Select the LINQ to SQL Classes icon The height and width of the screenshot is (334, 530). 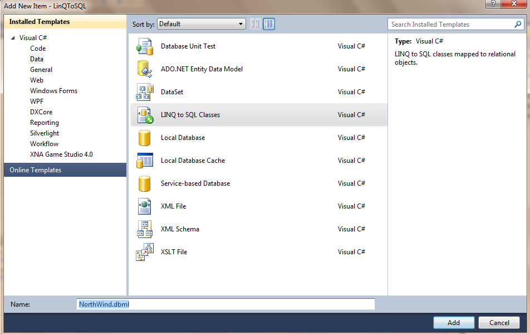pyautogui.click(x=145, y=115)
